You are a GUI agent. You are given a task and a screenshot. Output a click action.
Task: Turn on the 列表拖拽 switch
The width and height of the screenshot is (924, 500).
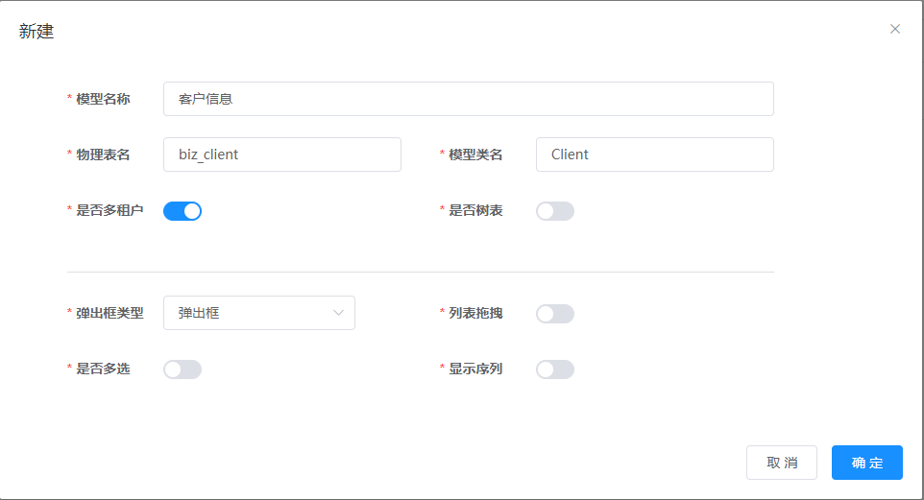coord(555,314)
